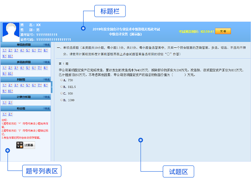
Task: Collapse the 计算分析题 section with 收起
Action: 47,97
